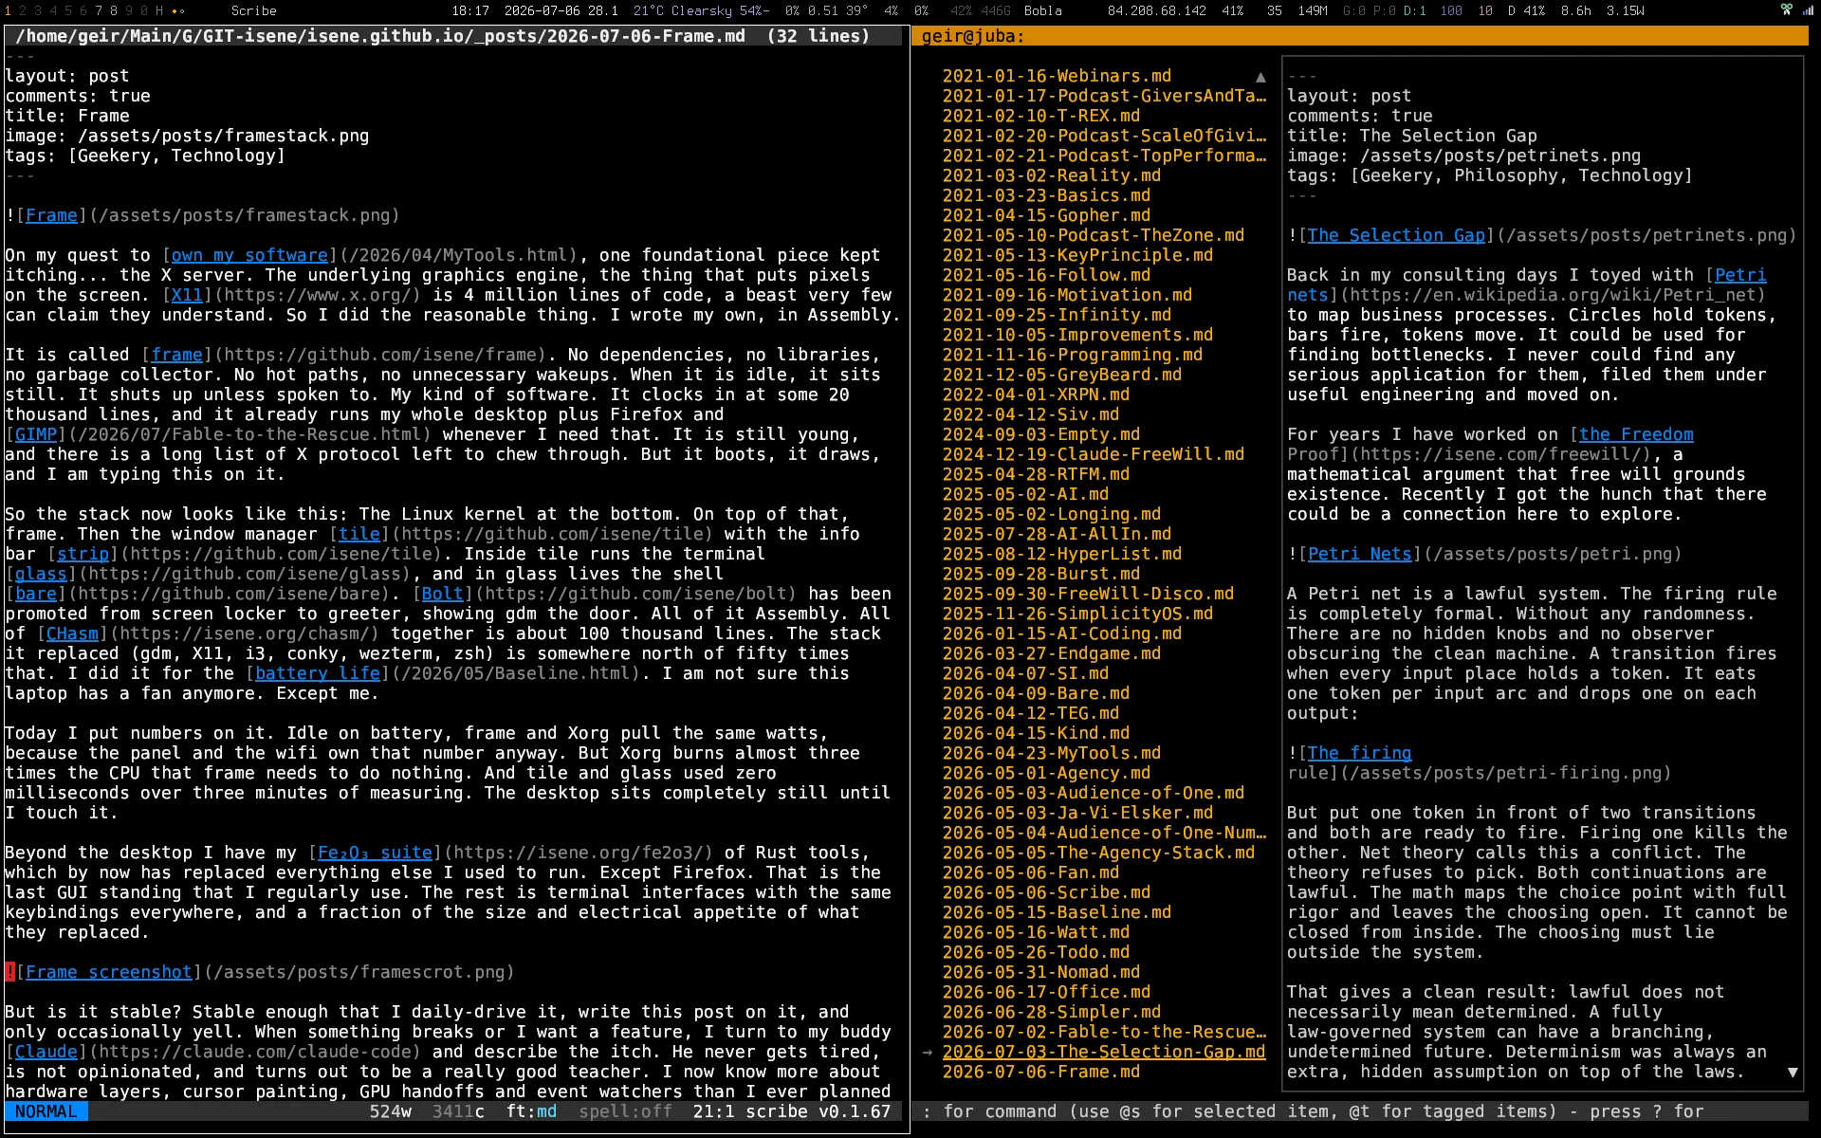The width and height of the screenshot is (1821, 1138).
Task: Switch to workspace 7 in top bar
Action: pyautogui.click(x=100, y=10)
